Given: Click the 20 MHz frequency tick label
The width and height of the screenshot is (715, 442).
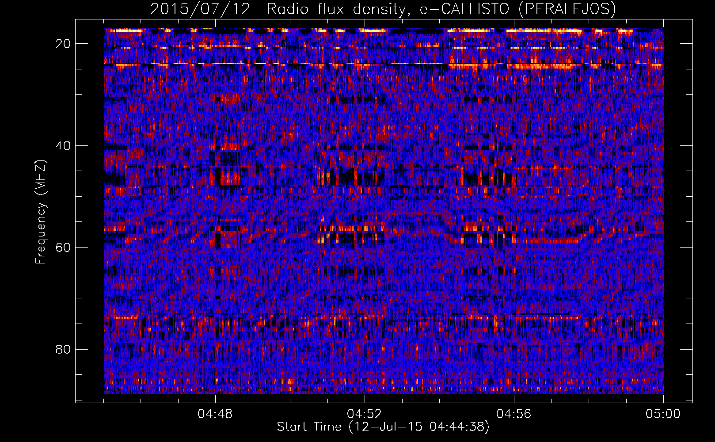Looking at the screenshot, I should coord(64,44).
